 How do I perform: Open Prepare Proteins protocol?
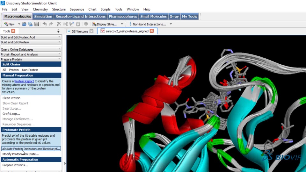coord(15,165)
